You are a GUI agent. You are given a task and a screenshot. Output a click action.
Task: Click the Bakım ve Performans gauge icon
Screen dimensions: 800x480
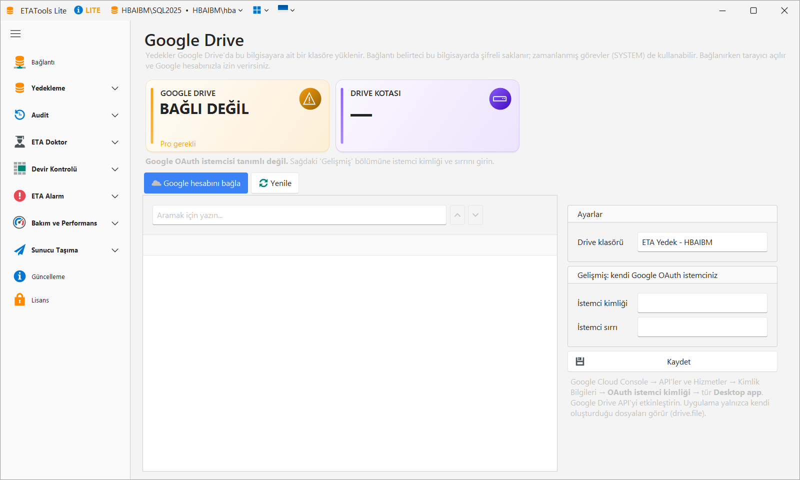coord(19,223)
